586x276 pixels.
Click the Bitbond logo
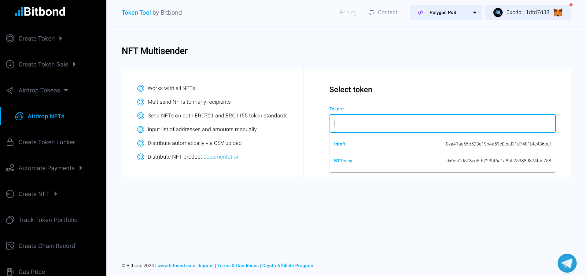[40, 12]
